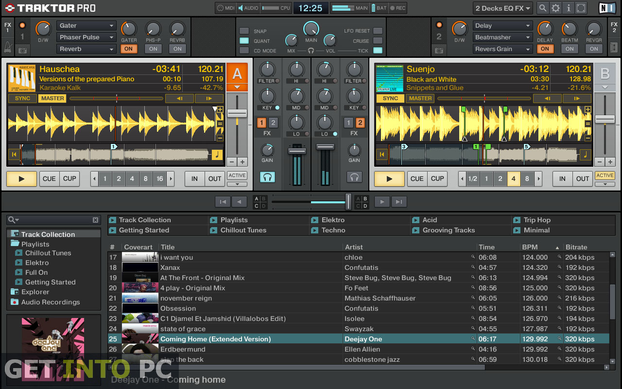Toggle SNAP mode
The height and width of the screenshot is (389, 622).
(244, 31)
